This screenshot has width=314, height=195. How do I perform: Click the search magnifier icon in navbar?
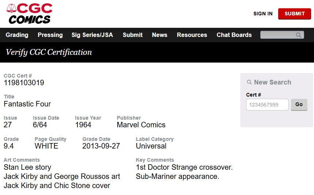click(x=299, y=35)
